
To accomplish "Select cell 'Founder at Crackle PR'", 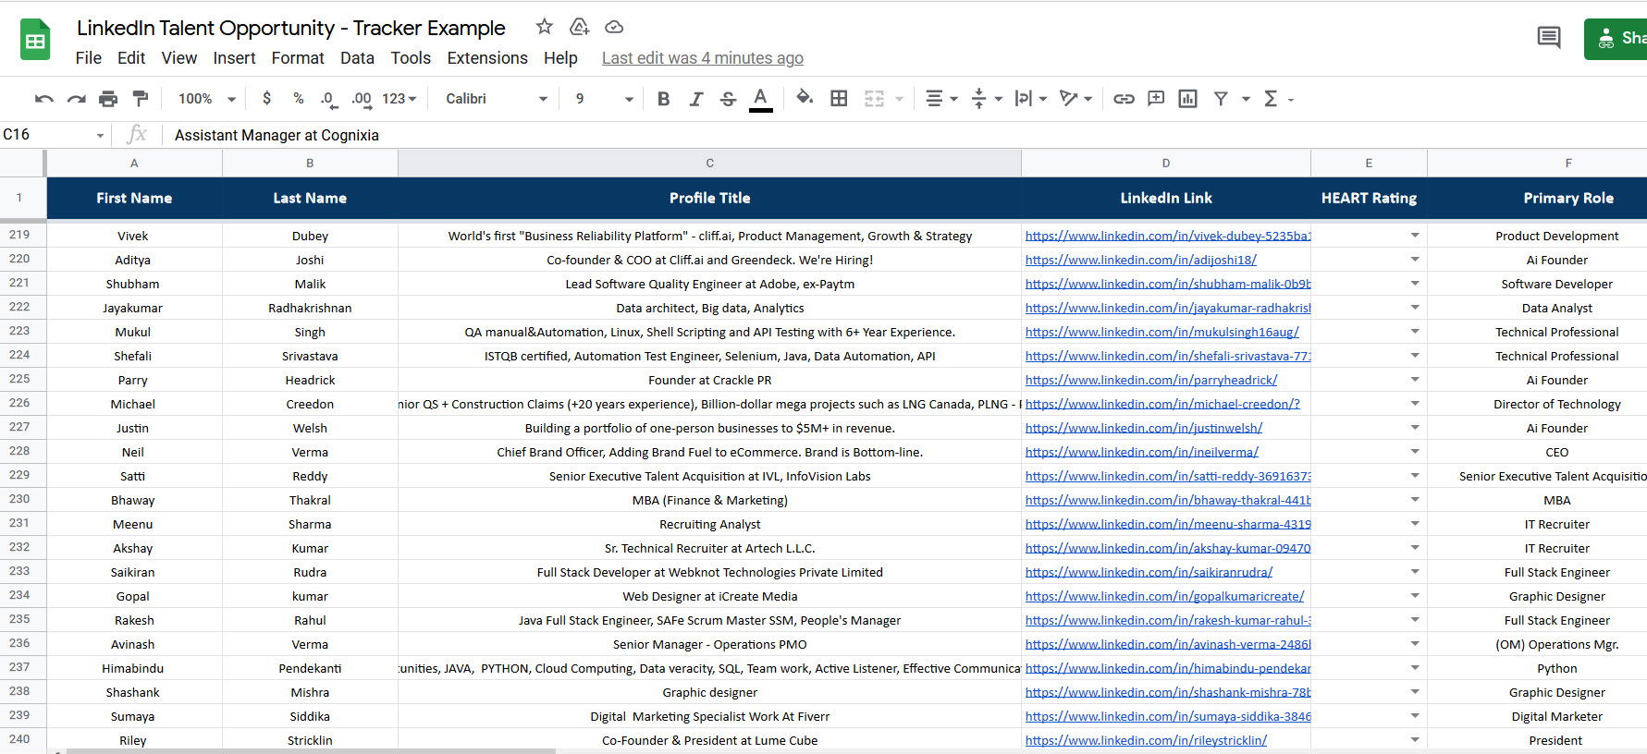I will [709, 380].
